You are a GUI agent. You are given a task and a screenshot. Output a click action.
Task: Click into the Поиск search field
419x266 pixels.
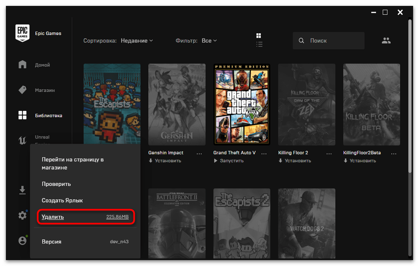pos(328,40)
